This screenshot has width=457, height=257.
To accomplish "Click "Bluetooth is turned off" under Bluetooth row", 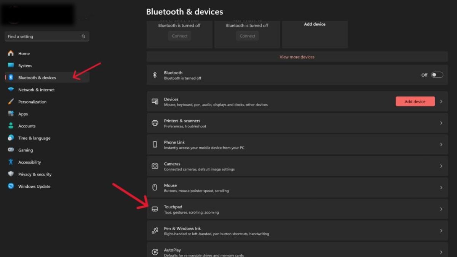I will pos(182,78).
